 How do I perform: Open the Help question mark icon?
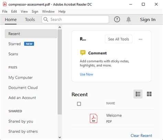117,19
